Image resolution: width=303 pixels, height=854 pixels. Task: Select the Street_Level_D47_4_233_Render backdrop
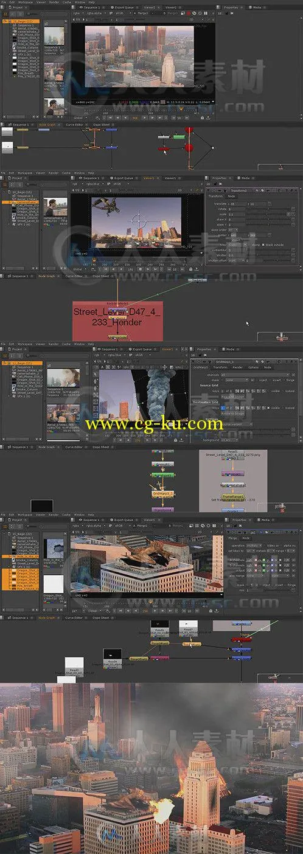tap(117, 321)
